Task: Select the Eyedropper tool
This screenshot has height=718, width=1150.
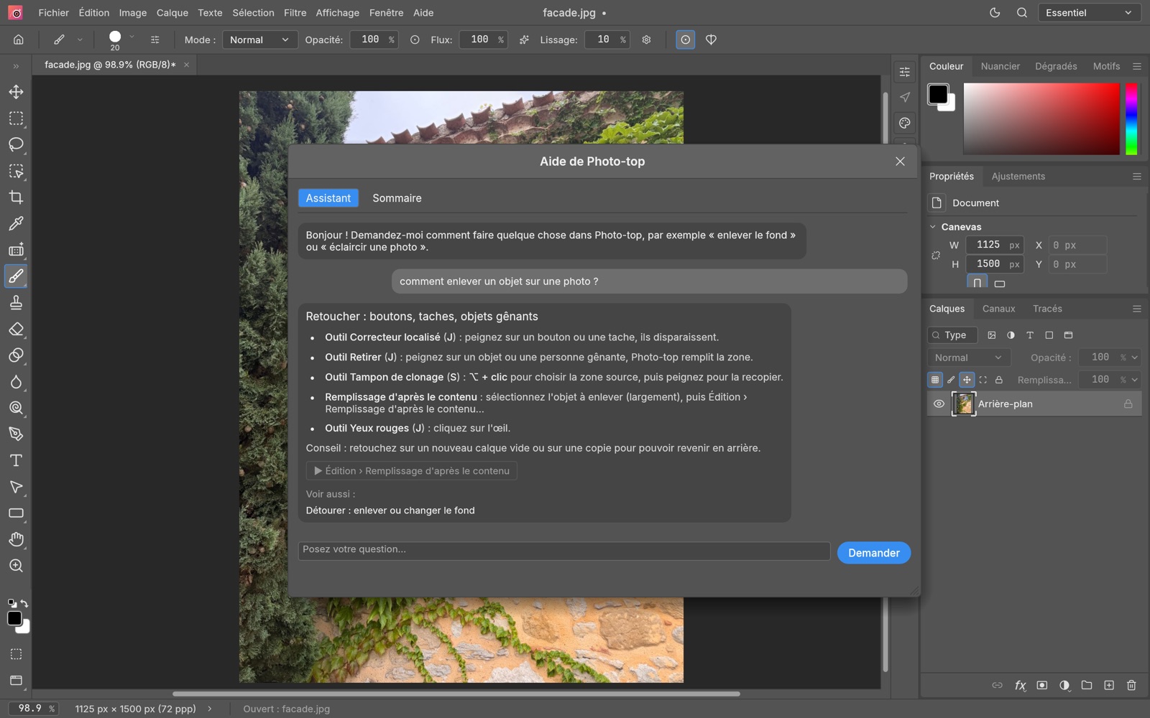Action: point(16,224)
